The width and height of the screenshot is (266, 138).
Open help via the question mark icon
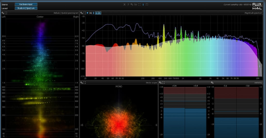[x=128, y=5]
